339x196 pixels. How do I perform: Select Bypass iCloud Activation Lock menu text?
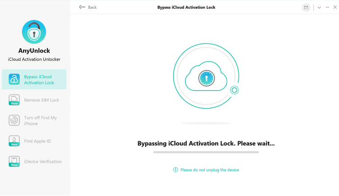39,79
